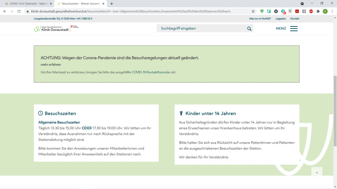The height and width of the screenshot is (189, 337).
Task: Open the Extensions puzzle-piece menu
Action: tap(318, 11)
